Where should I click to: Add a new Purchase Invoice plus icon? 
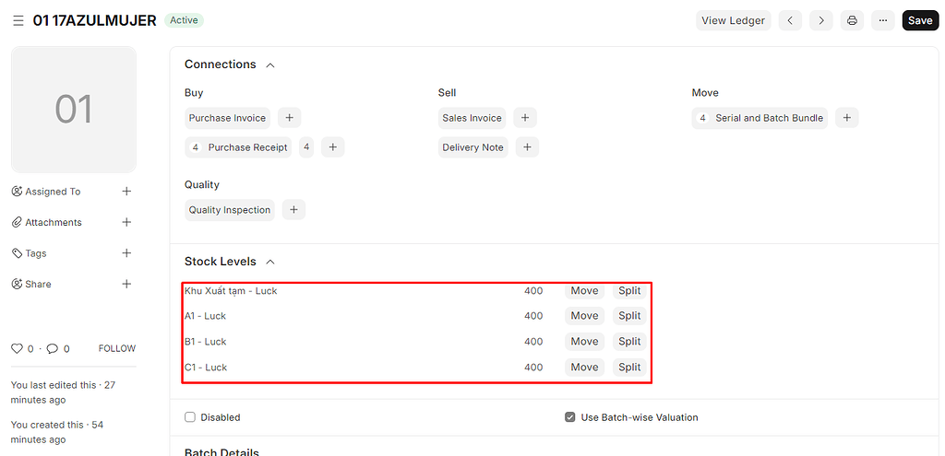point(289,118)
